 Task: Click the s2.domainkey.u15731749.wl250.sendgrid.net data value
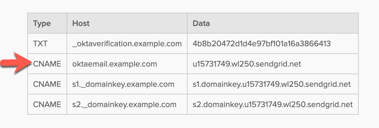[273, 104]
